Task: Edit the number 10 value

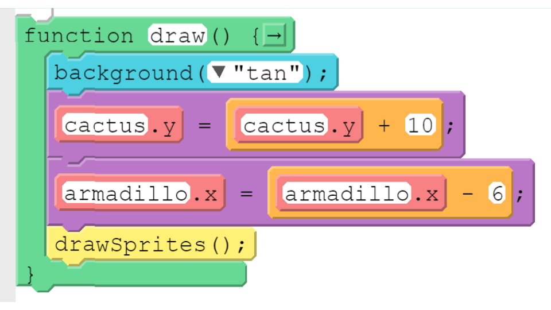Action: (420, 125)
